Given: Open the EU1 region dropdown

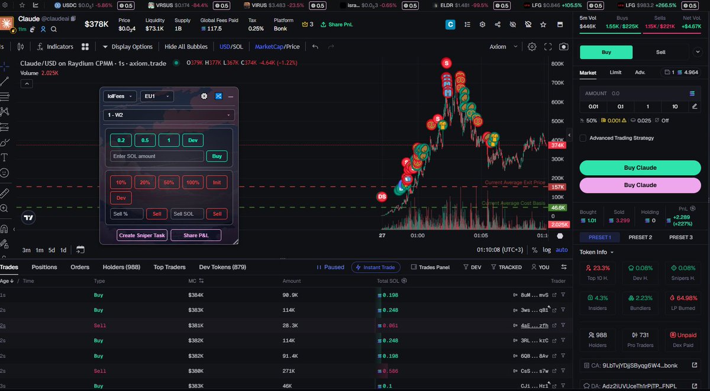Looking at the screenshot, I should click(157, 96).
